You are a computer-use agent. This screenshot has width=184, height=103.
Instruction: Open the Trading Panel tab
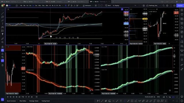45,101
